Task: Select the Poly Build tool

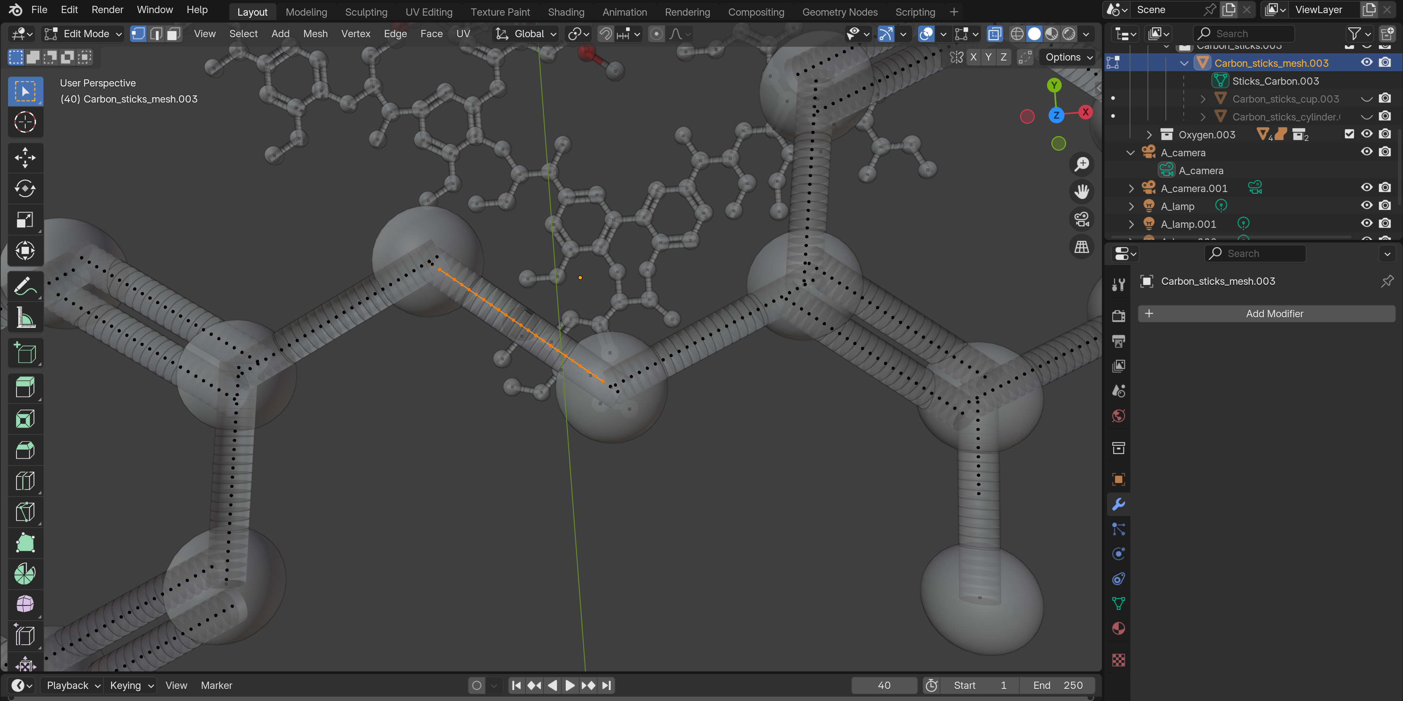Action: (x=25, y=543)
